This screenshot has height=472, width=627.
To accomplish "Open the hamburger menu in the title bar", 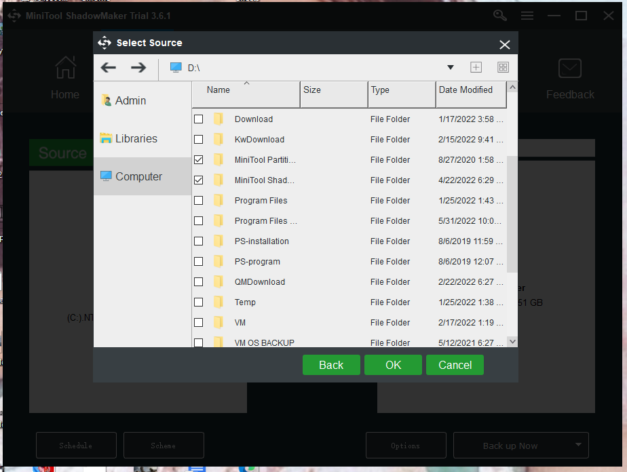I will (x=527, y=16).
